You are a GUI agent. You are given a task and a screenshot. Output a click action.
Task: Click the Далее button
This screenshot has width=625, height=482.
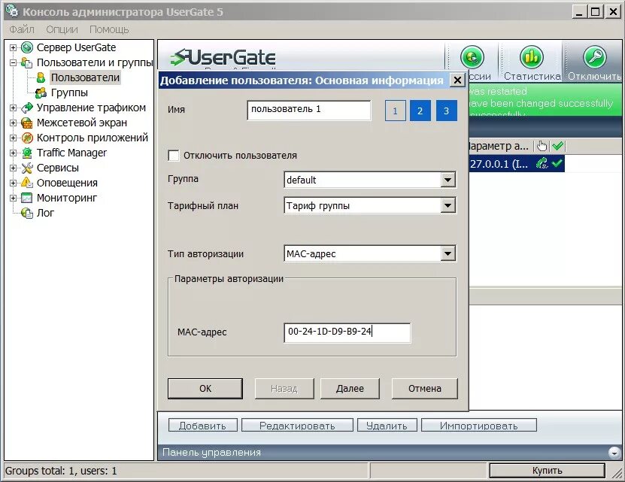(x=350, y=389)
